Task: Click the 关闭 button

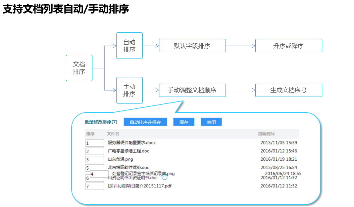Action: (x=211, y=122)
